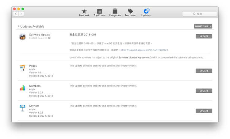The height and width of the screenshot is (139, 230).
Task: Click the Restart Required label
Action: tap(38, 38)
